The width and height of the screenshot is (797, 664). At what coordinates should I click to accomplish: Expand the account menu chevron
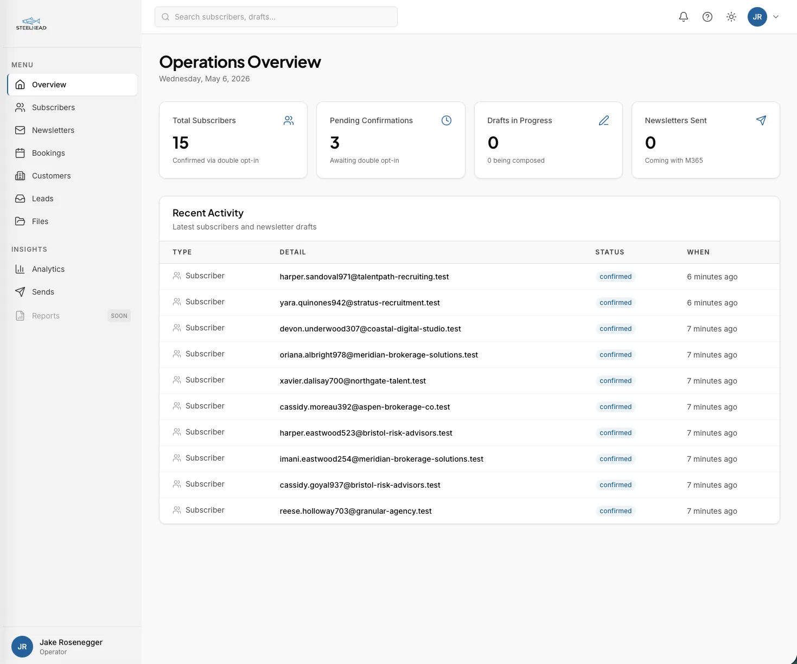(x=776, y=17)
